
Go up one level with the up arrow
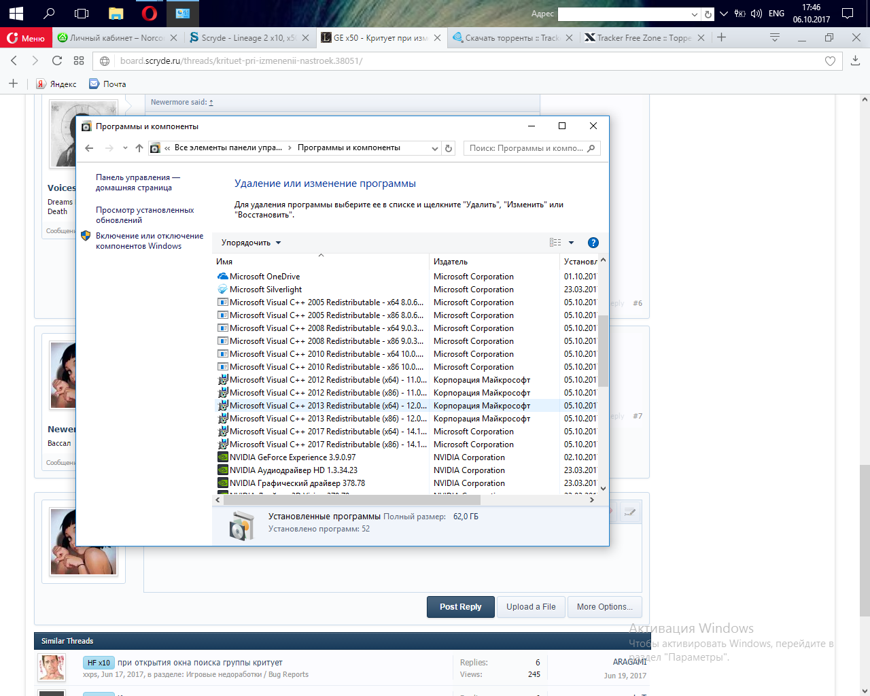139,148
